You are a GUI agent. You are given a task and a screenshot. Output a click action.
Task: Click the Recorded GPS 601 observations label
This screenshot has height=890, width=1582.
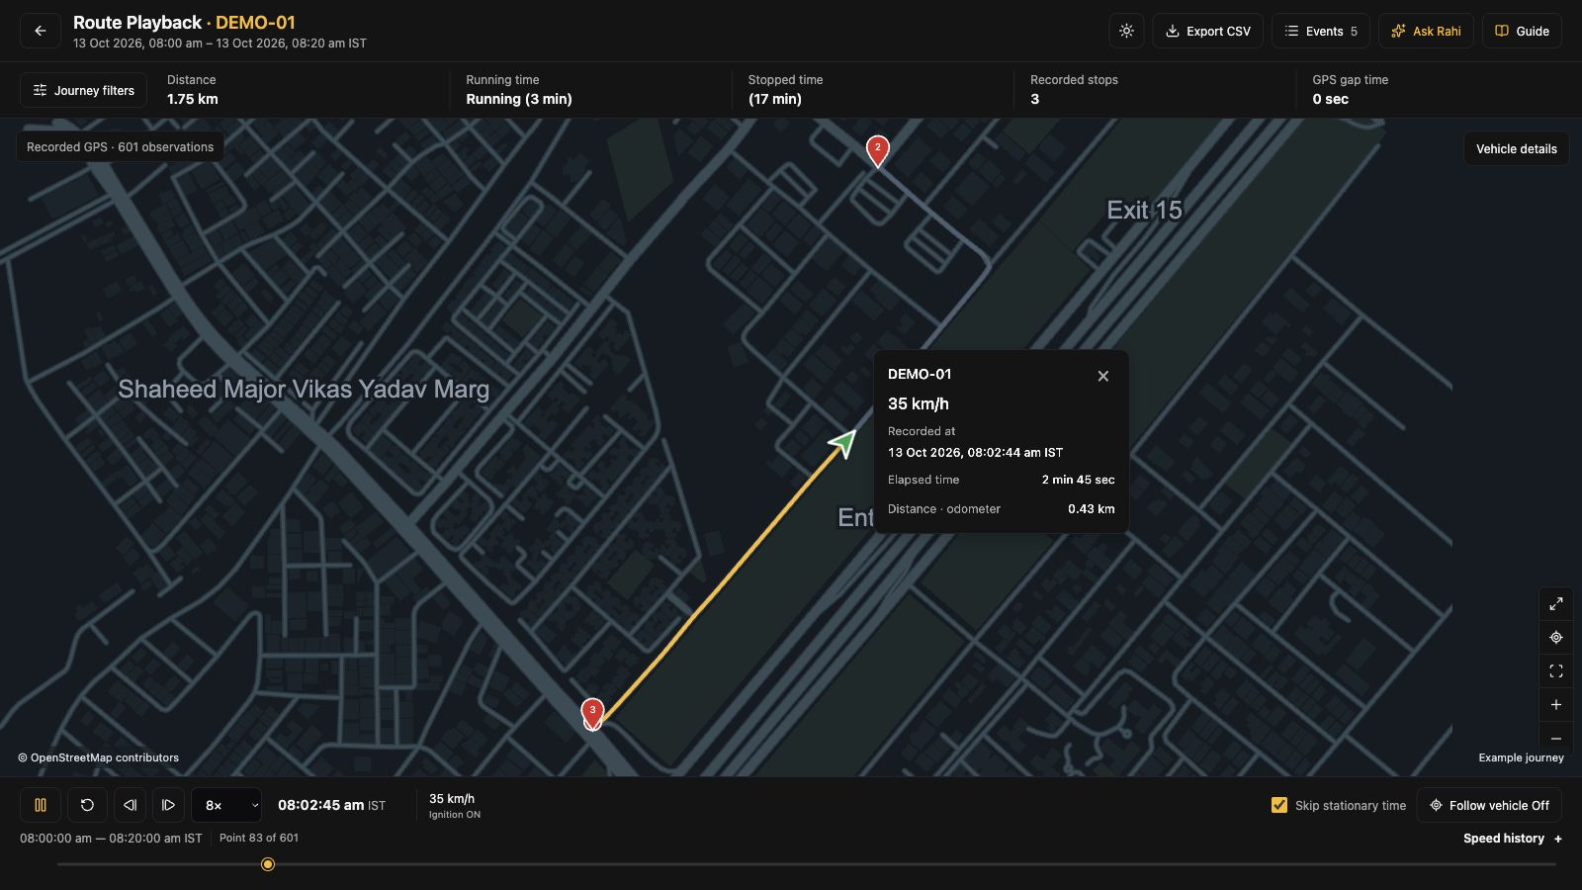coord(121,147)
